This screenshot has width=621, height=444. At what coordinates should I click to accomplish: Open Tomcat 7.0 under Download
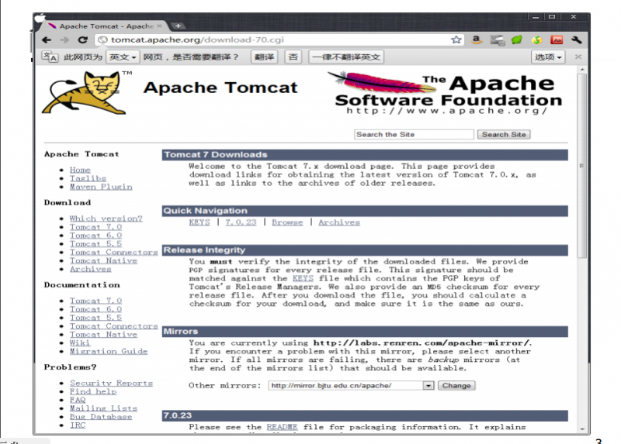[95, 227]
